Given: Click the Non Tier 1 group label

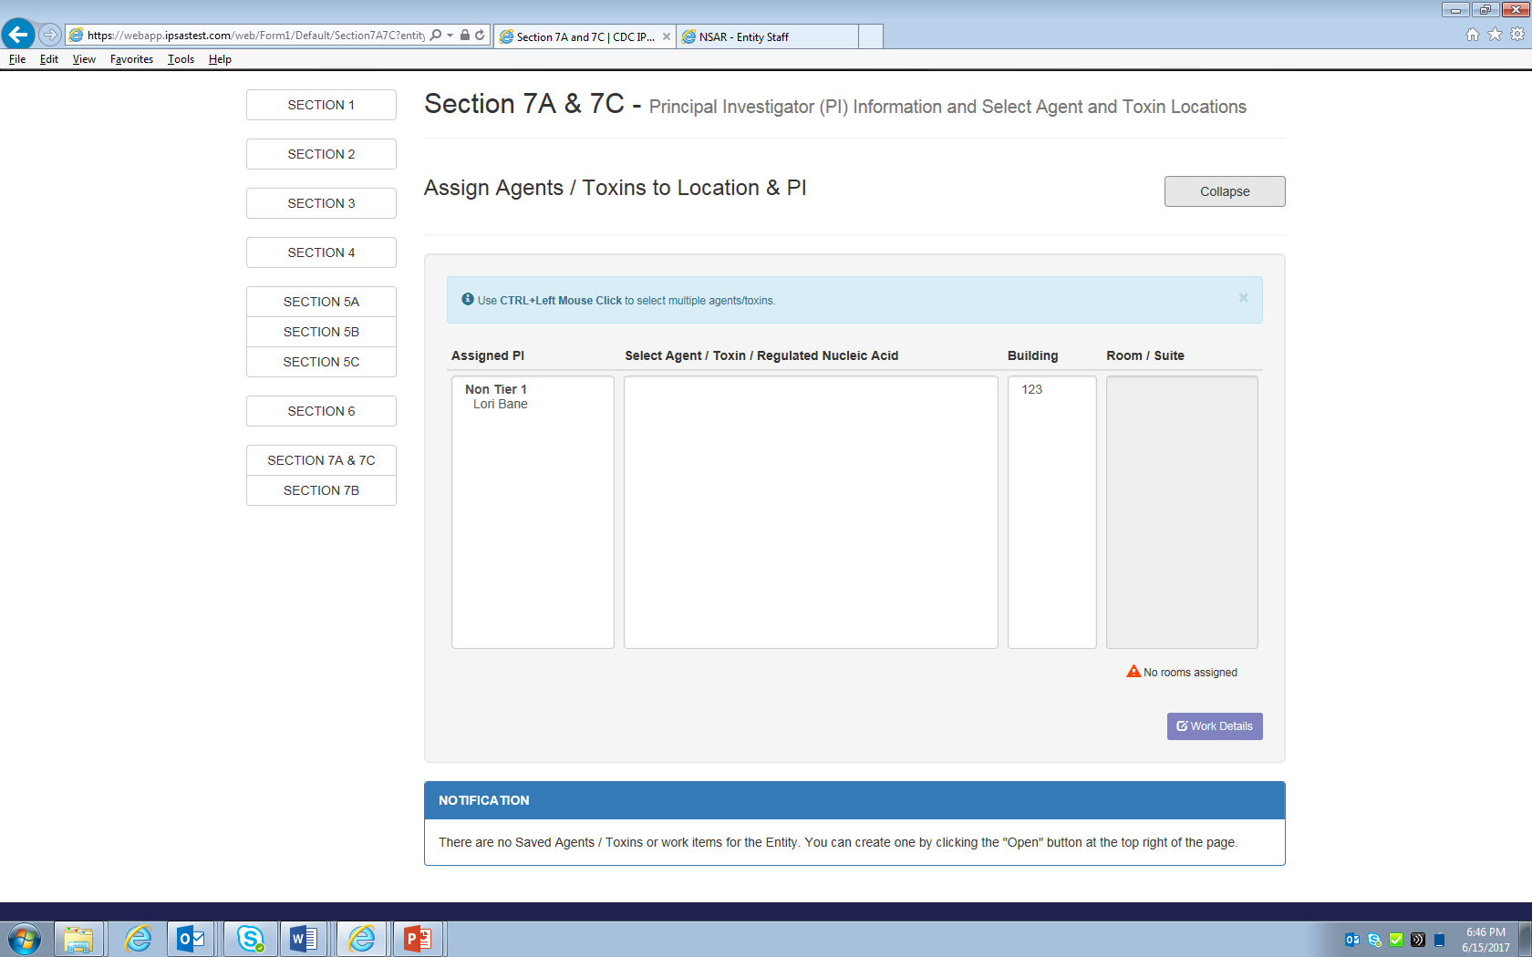Looking at the screenshot, I should 496,389.
